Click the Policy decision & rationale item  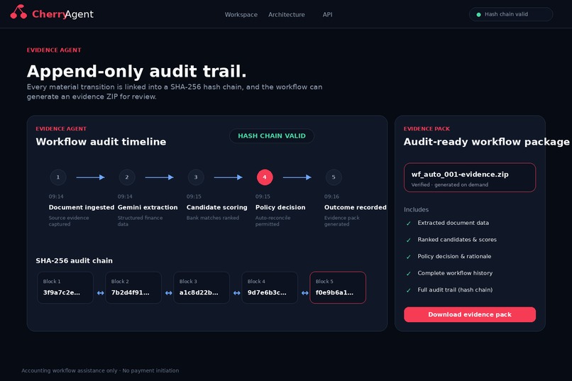(454, 256)
